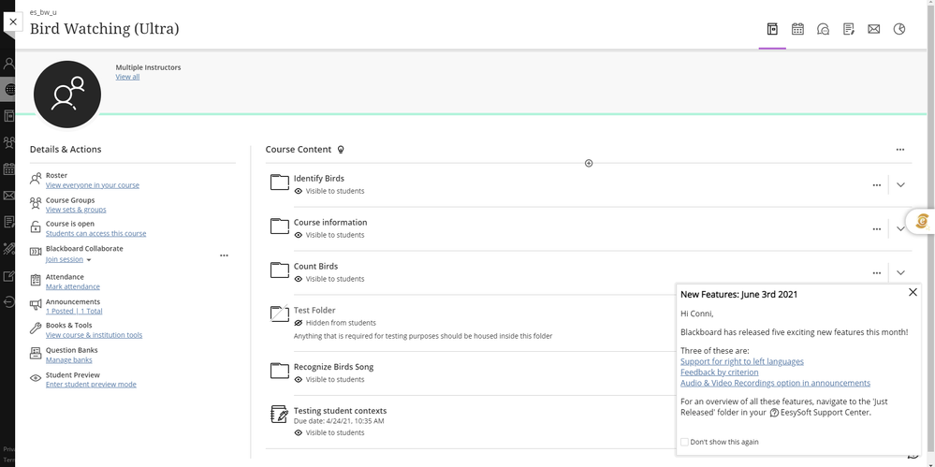Click the Question Banks icon
This screenshot has height=467, width=935.
pos(36,353)
